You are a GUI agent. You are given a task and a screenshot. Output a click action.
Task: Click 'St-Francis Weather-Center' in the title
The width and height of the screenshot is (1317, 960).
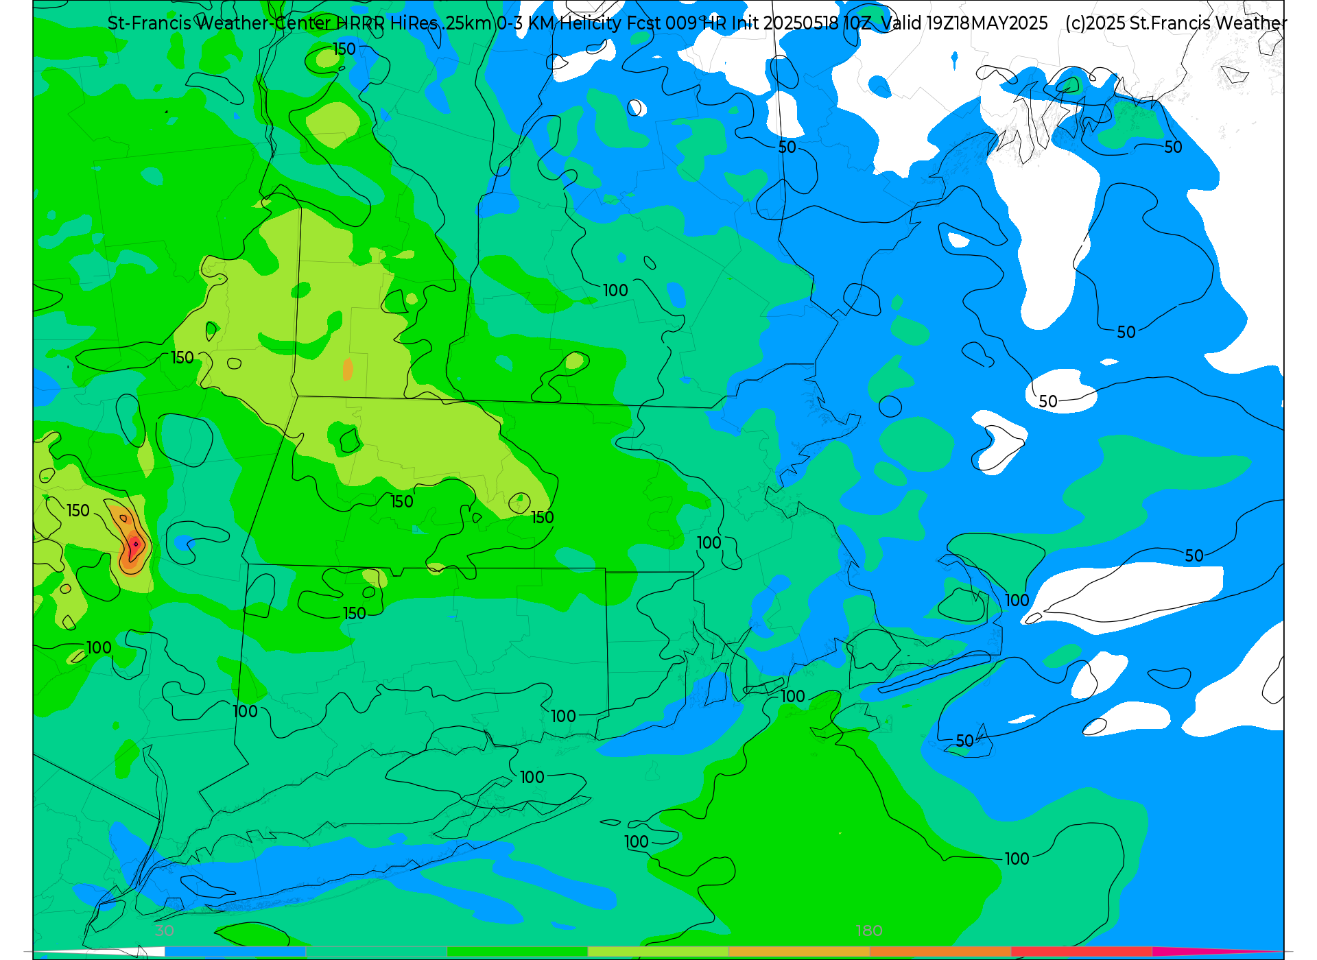[x=219, y=23]
